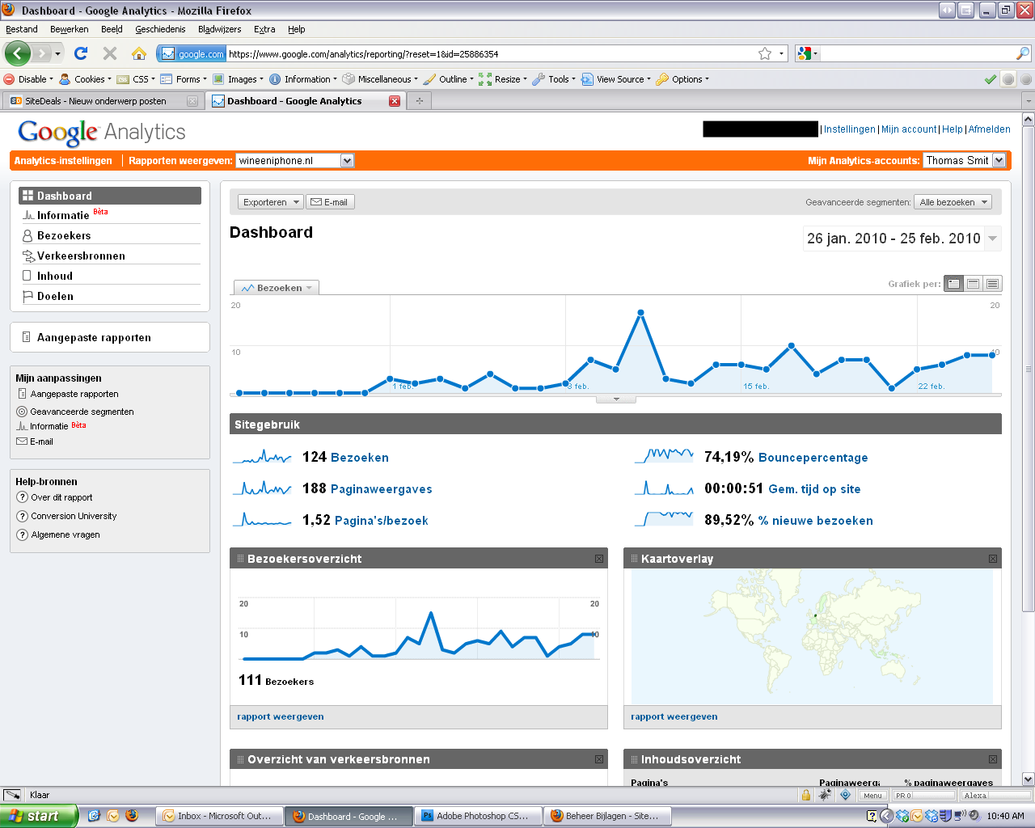The image size is (1035, 828).
Task: Click the world map in Kaartoverlay
Action: point(812,636)
